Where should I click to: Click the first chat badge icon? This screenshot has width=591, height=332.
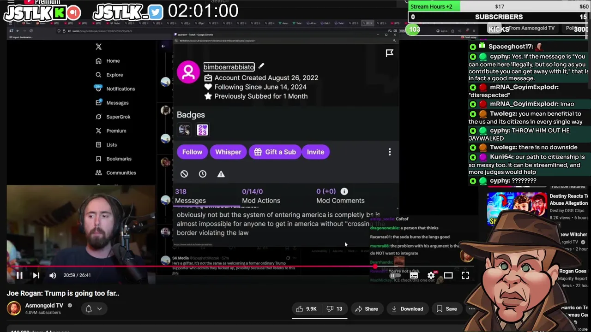(184, 130)
